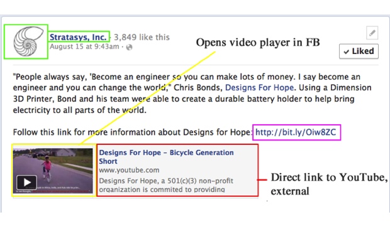Open the Stratasys, Inc. page name link

78,37
